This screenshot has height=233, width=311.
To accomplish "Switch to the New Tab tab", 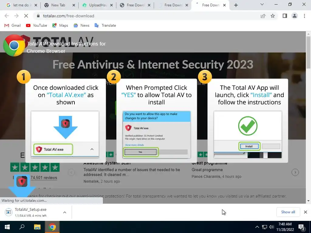I will 58,5.
